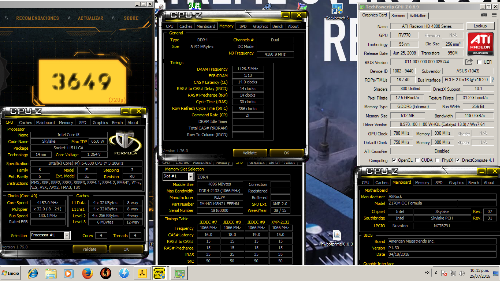Image resolution: width=502 pixels, height=281 pixels.
Task: Click Validate in CPU-Z CPU window
Action: click(89, 249)
